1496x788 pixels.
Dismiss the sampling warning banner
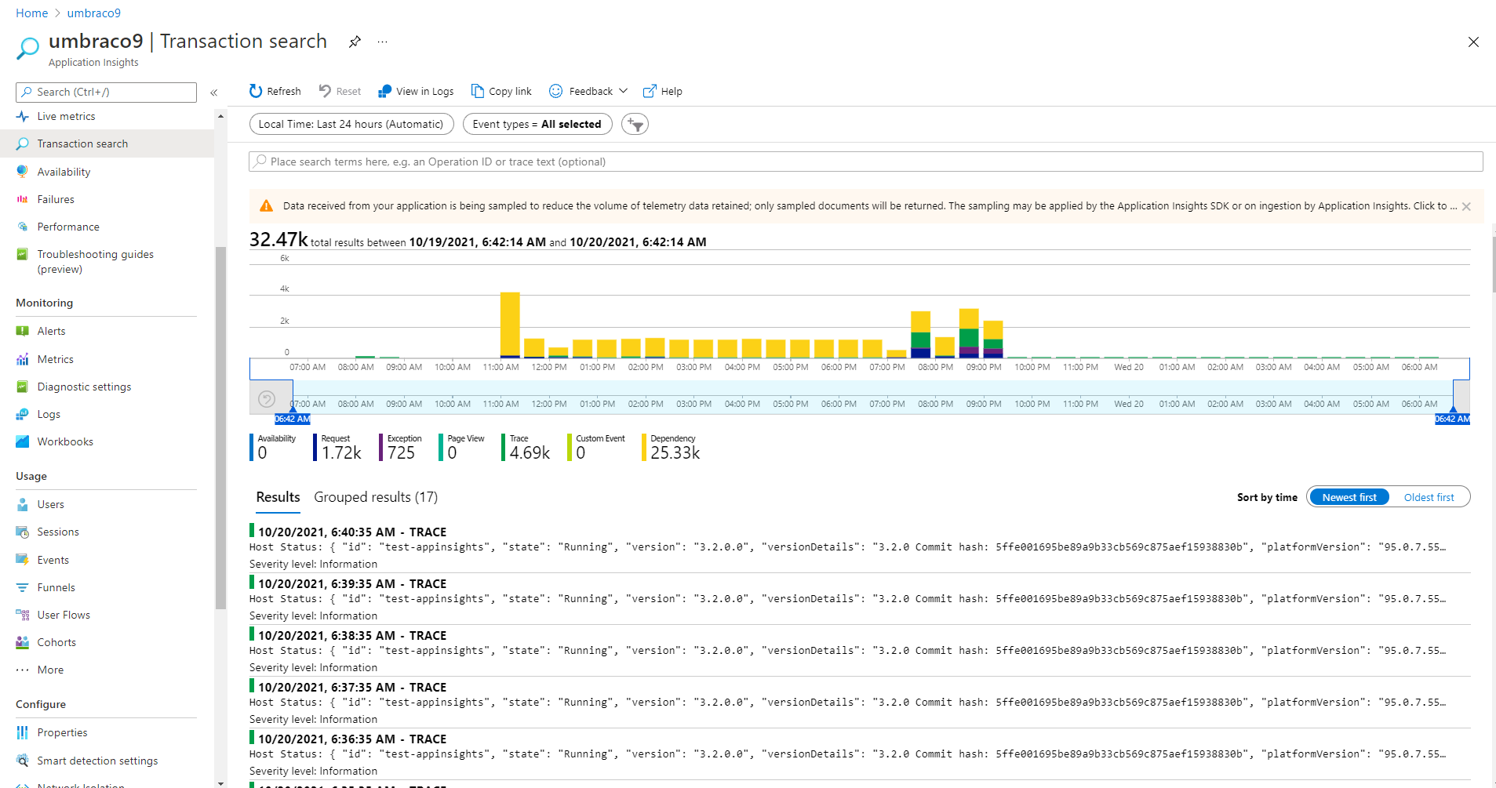pyautogui.click(x=1466, y=206)
